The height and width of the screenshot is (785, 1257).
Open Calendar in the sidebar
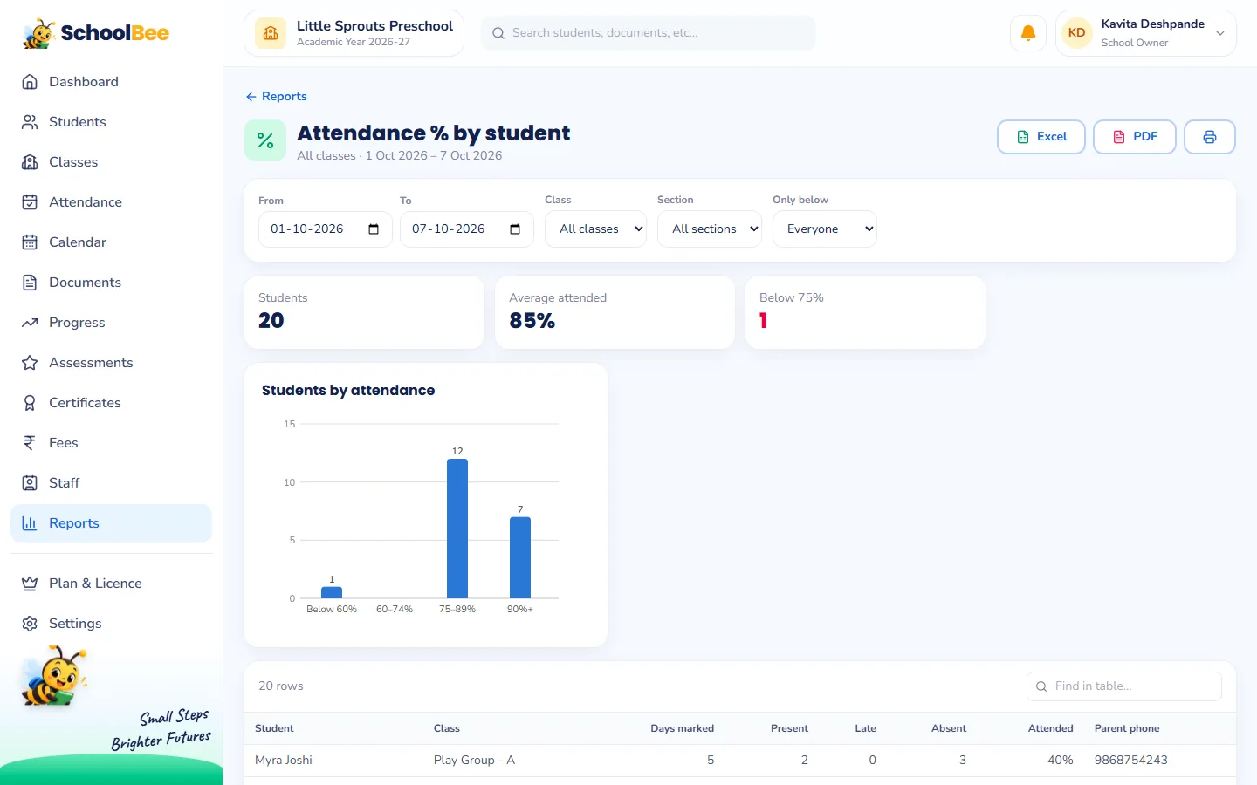(x=111, y=242)
